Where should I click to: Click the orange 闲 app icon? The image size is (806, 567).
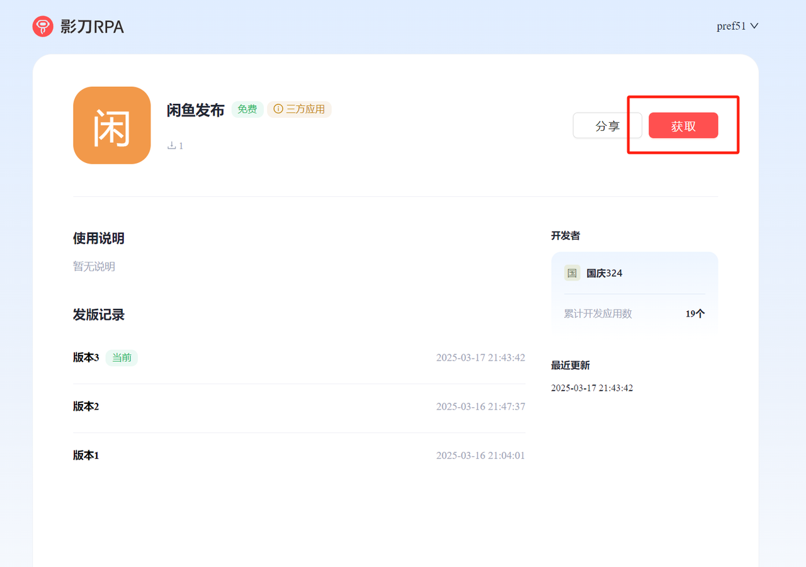coord(112,125)
